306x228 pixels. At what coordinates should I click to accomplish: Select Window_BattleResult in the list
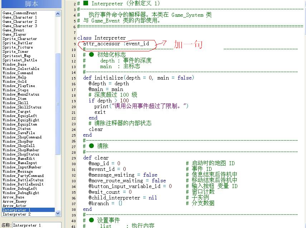(23, 184)
